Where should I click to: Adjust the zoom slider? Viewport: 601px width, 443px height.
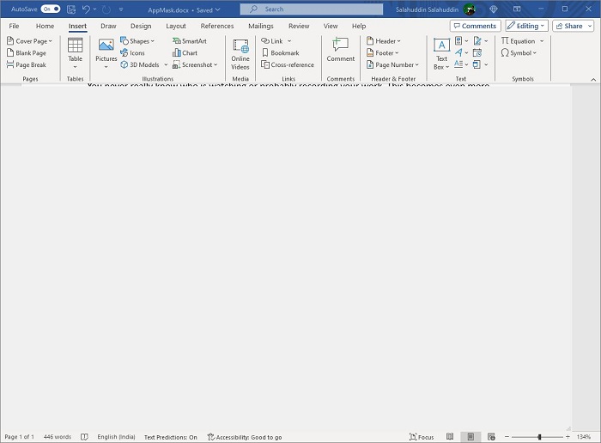click(x=539, y=437)
